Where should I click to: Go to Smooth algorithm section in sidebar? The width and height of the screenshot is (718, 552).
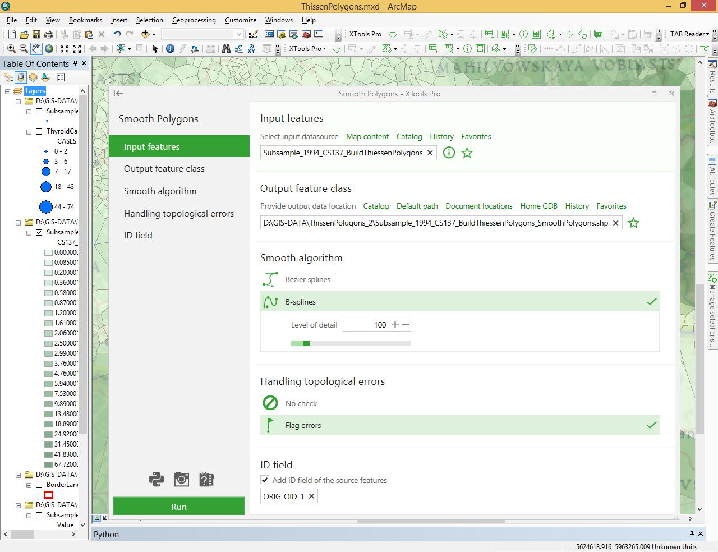(179, 191)
